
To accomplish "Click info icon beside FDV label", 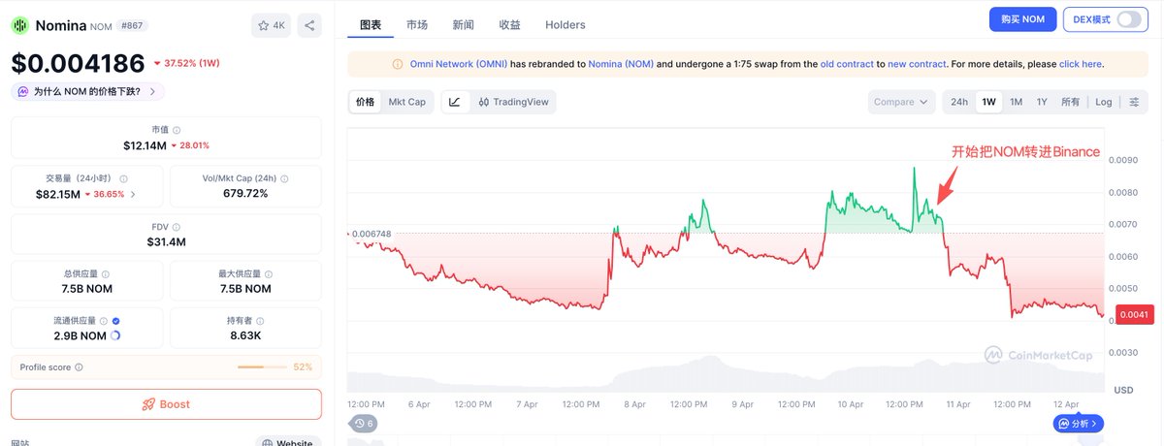I will [176, 225].
